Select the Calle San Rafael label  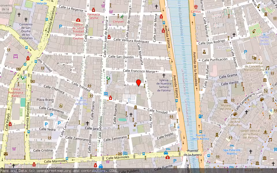point(206,76)
